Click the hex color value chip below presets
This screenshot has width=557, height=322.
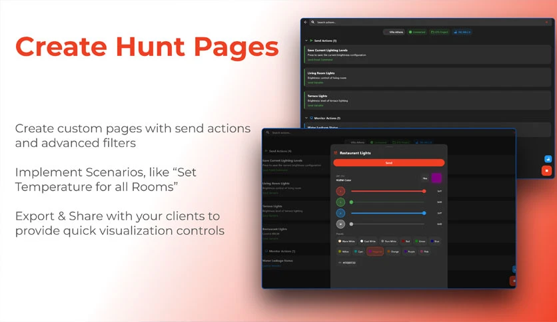tap(347, 263)
